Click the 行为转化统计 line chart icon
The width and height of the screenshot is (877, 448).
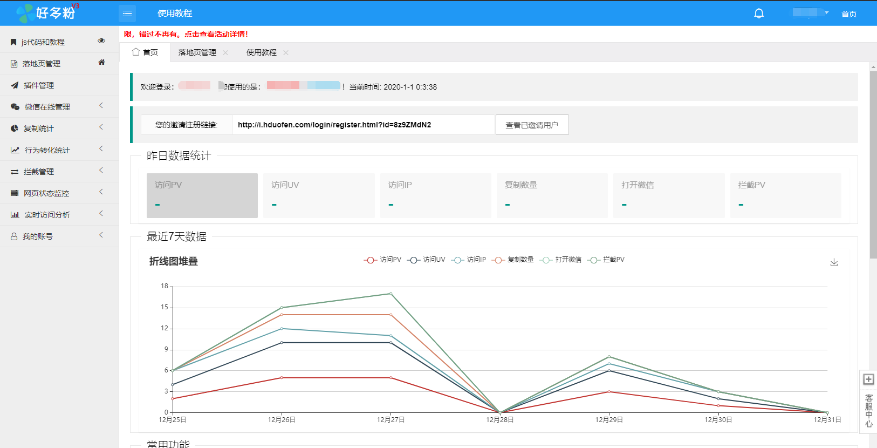15,150
